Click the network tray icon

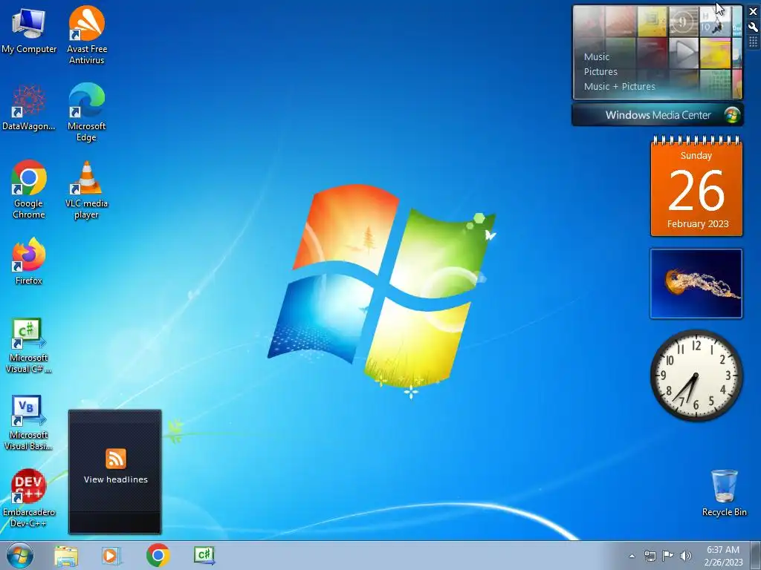(650, 556)
